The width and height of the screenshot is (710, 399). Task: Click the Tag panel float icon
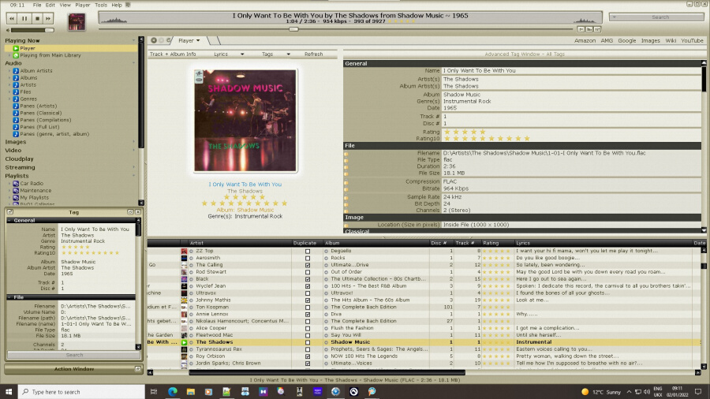pos(10,212)
